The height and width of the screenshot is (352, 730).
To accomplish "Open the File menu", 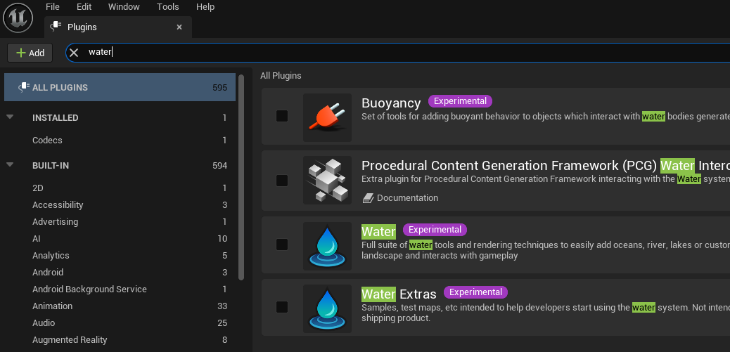I will 53,6.
